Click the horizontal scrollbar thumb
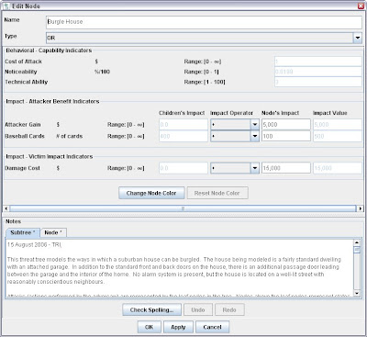 [183, 208]
